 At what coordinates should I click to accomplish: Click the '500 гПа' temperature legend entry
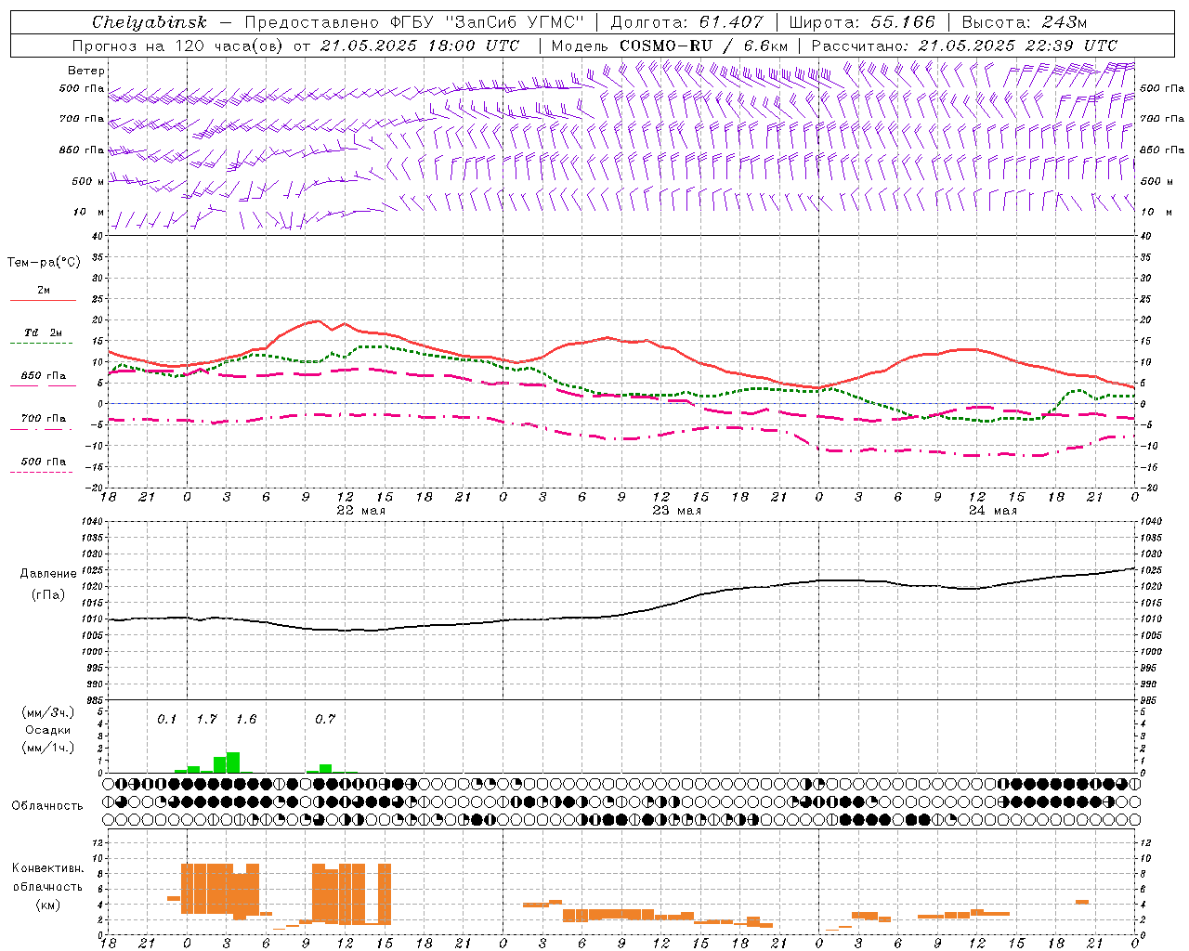point(43,462)
